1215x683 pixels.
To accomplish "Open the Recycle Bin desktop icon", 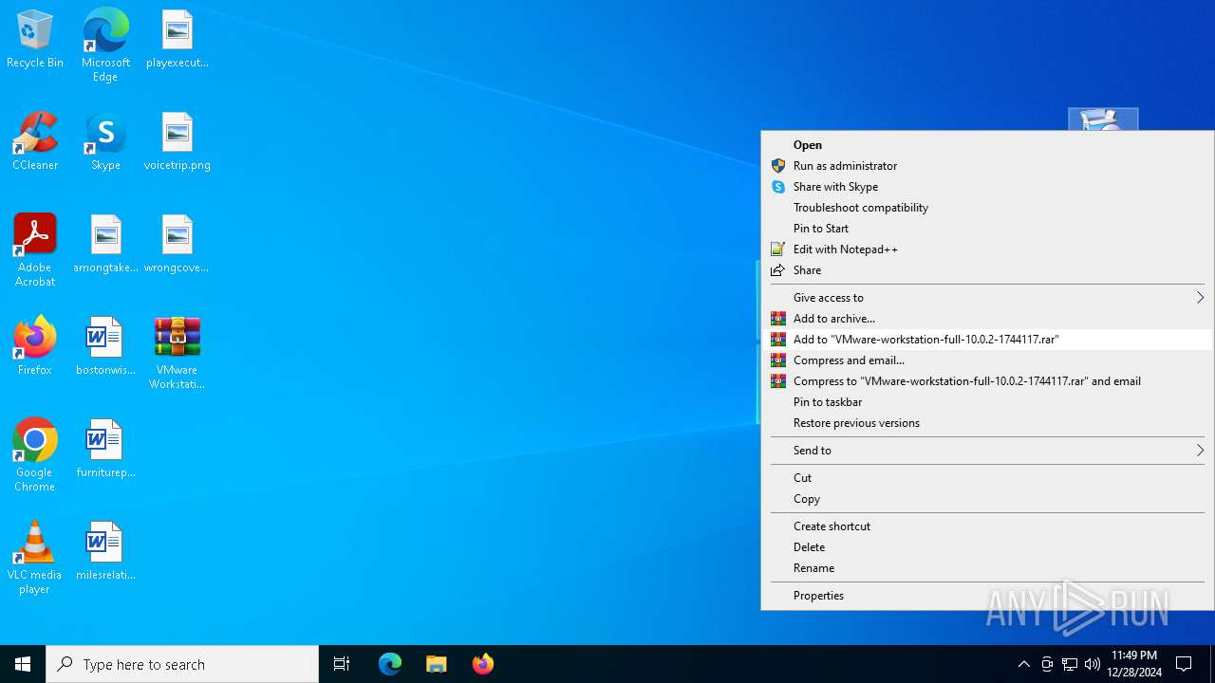I will coord(35,40).
